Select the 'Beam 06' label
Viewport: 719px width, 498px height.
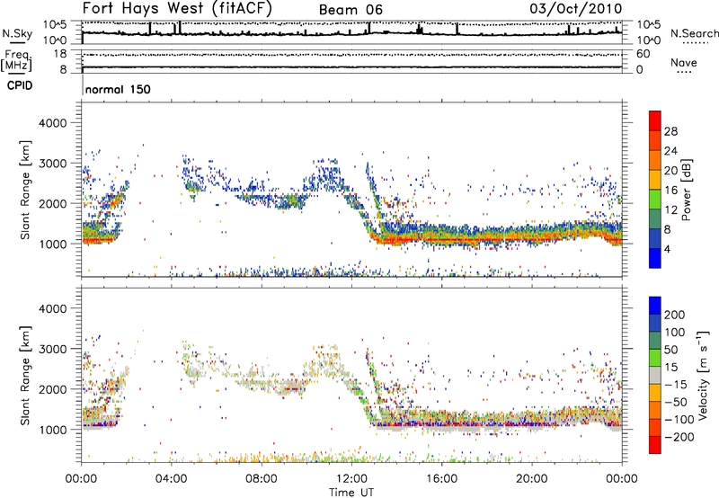[351, 10]
